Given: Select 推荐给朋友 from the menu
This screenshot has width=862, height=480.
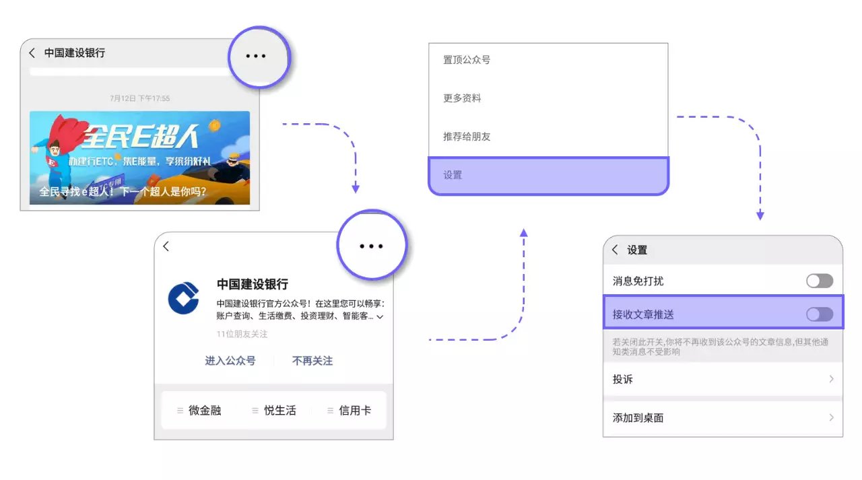Looking at the screenshot, I should (x=548, y=137).
